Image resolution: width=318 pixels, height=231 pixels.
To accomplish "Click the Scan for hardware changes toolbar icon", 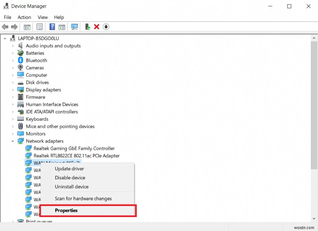I will pos(74,27).
